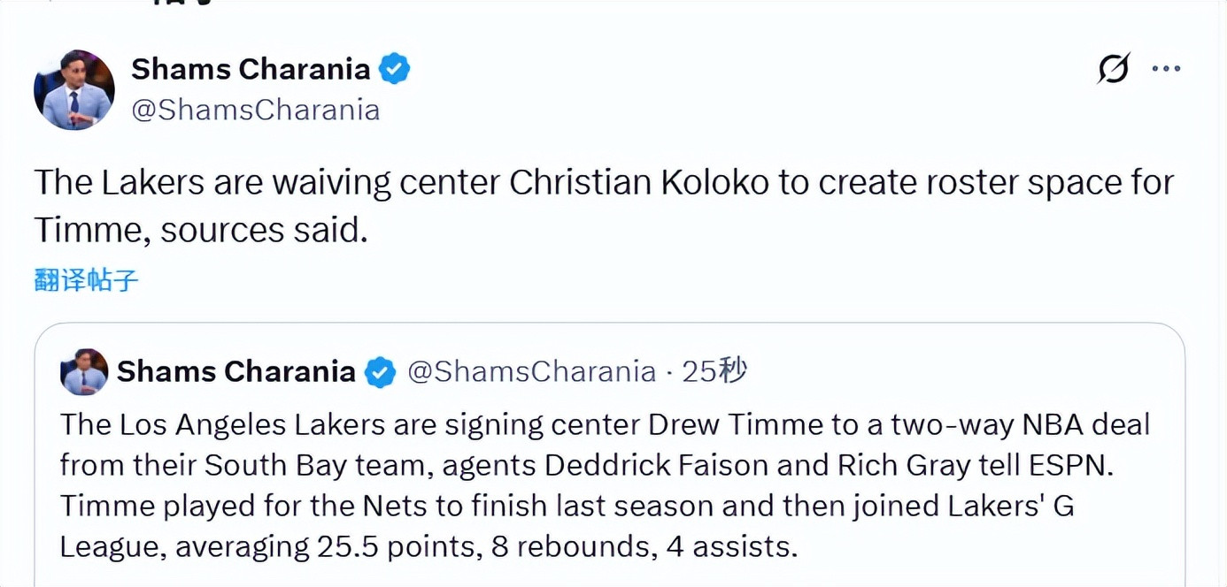Open the small avatar in the quoted post
The image size is (1227, 587).
coord(84,372)
